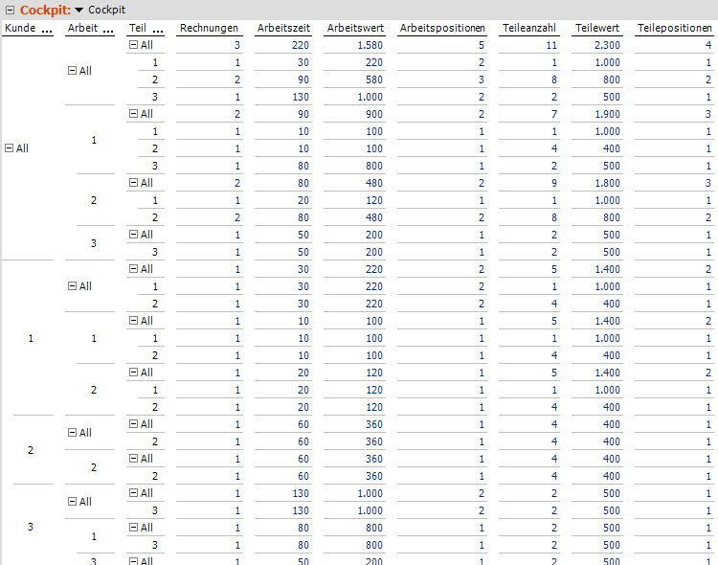This screenshot has height=565, width=718.
Task: Collapse Arbeit All under Kunde 1
Action: 72,286
